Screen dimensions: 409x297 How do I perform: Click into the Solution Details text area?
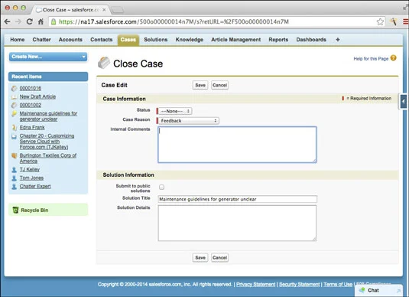[x=237, y=223]
